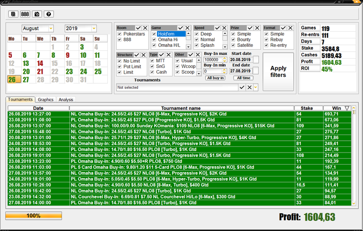Uncheck all in Structure filter
The height and width of the screenshot is (231, 363).
[x=144, y=55]
